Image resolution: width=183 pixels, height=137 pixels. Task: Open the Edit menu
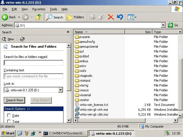pos(14,9)
